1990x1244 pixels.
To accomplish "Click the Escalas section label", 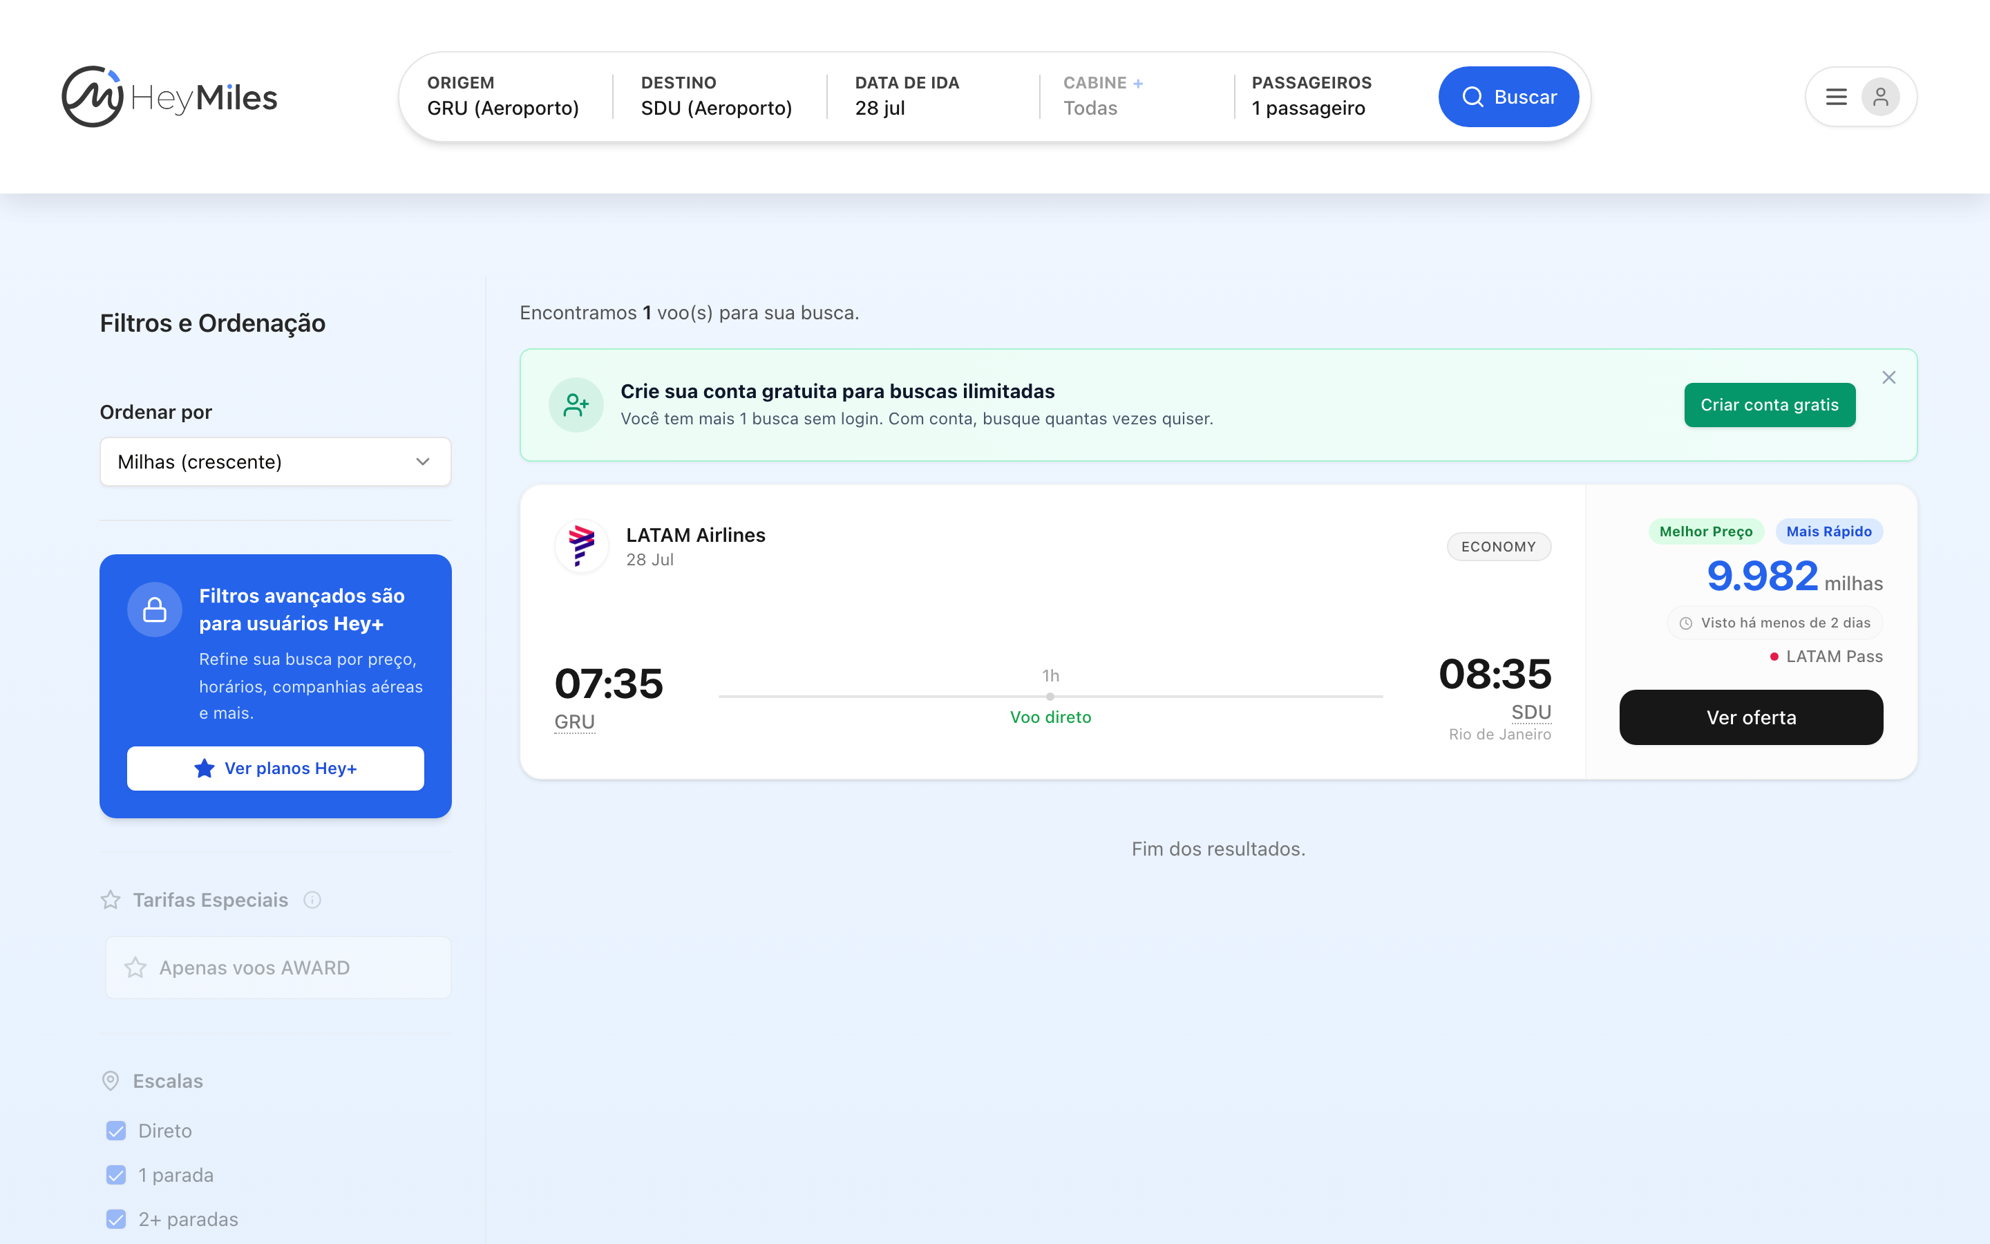I will coord(168,1081).
